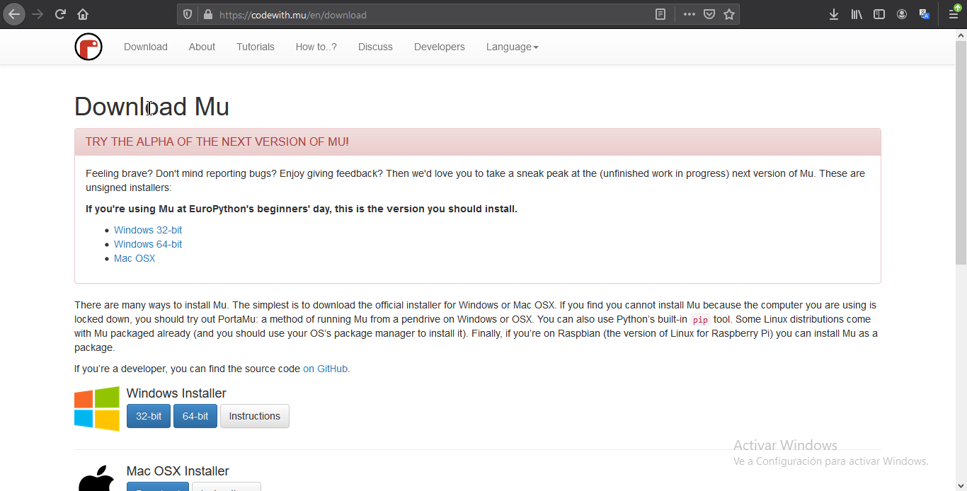Toggle the browser Sidebar icon
Screen dimensions: 967x491
coord(879,14)
